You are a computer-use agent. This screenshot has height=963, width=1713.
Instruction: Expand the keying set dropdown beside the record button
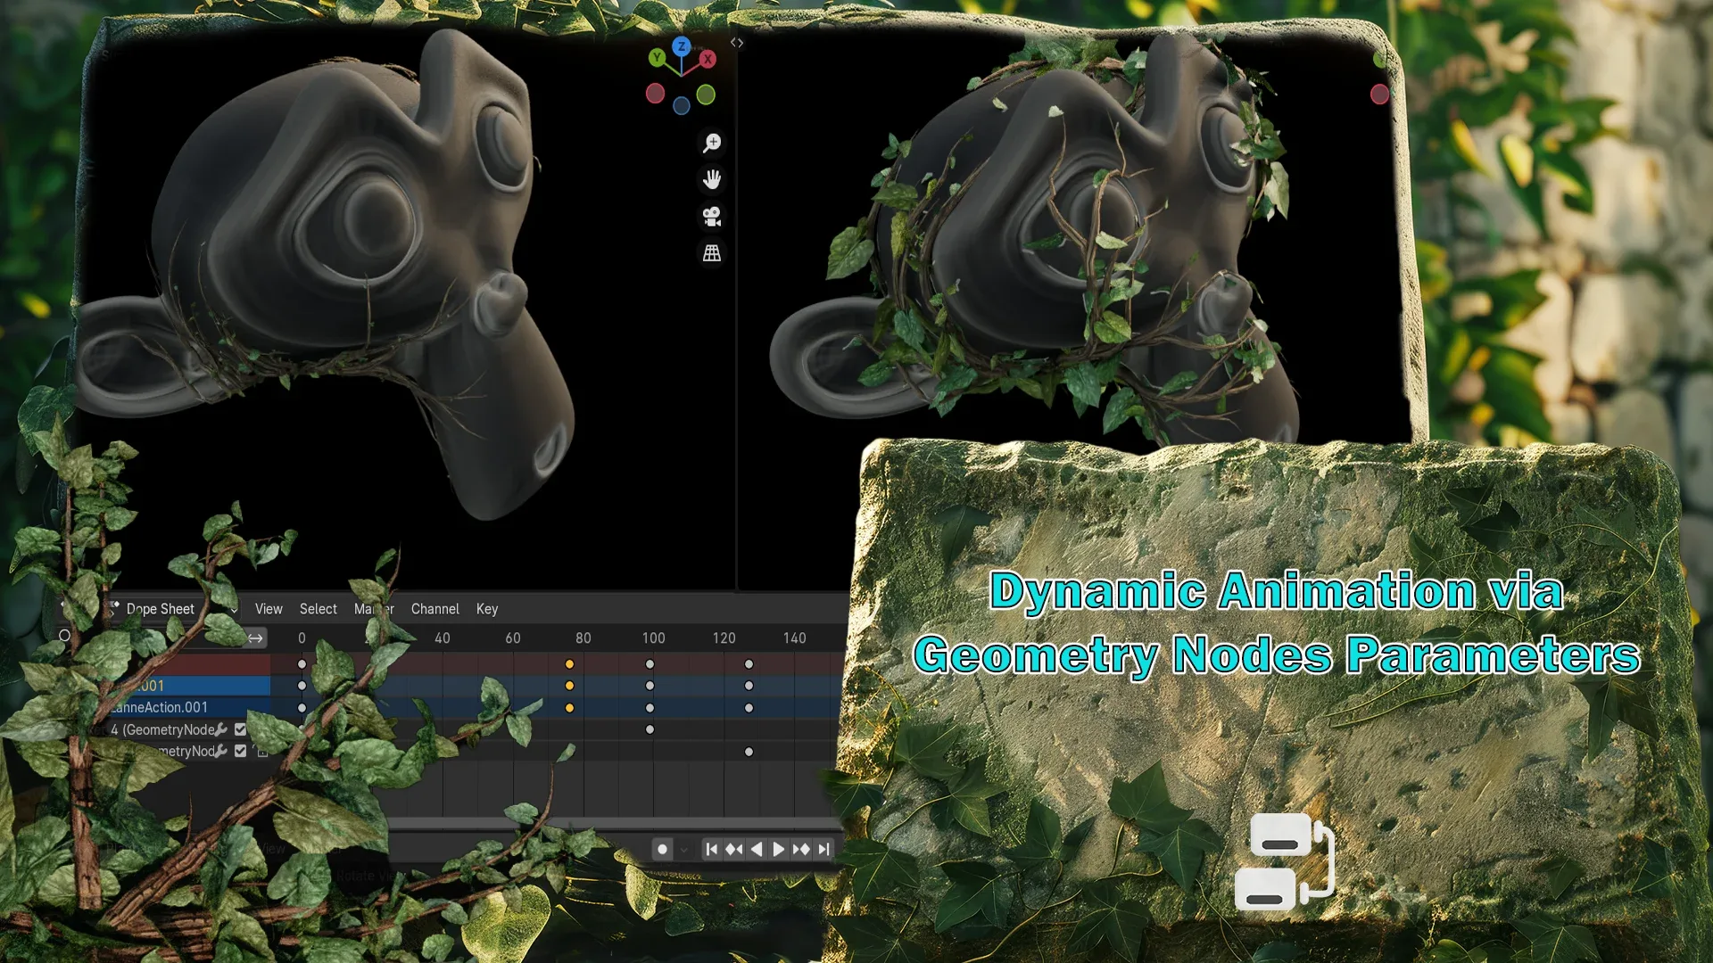(683, 849)
